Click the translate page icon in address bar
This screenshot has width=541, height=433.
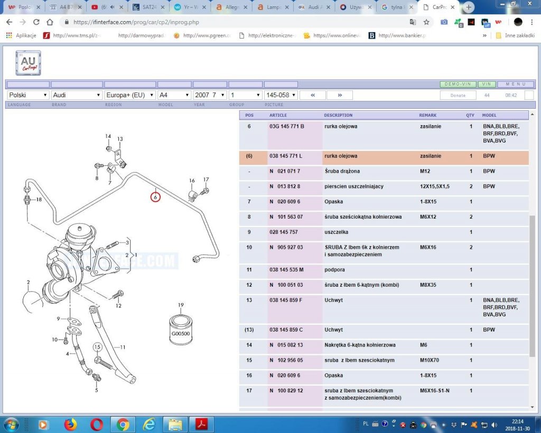pyautogui.click(x=413, y=22)
